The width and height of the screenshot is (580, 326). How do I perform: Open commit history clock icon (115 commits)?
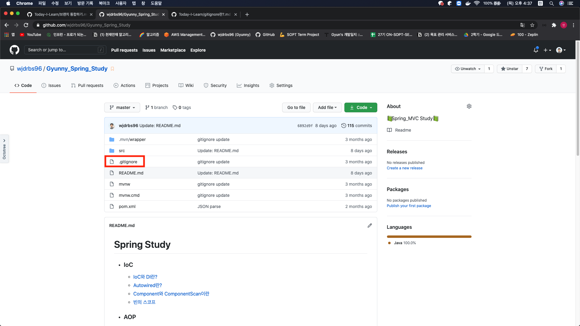(x=344, y=126)
